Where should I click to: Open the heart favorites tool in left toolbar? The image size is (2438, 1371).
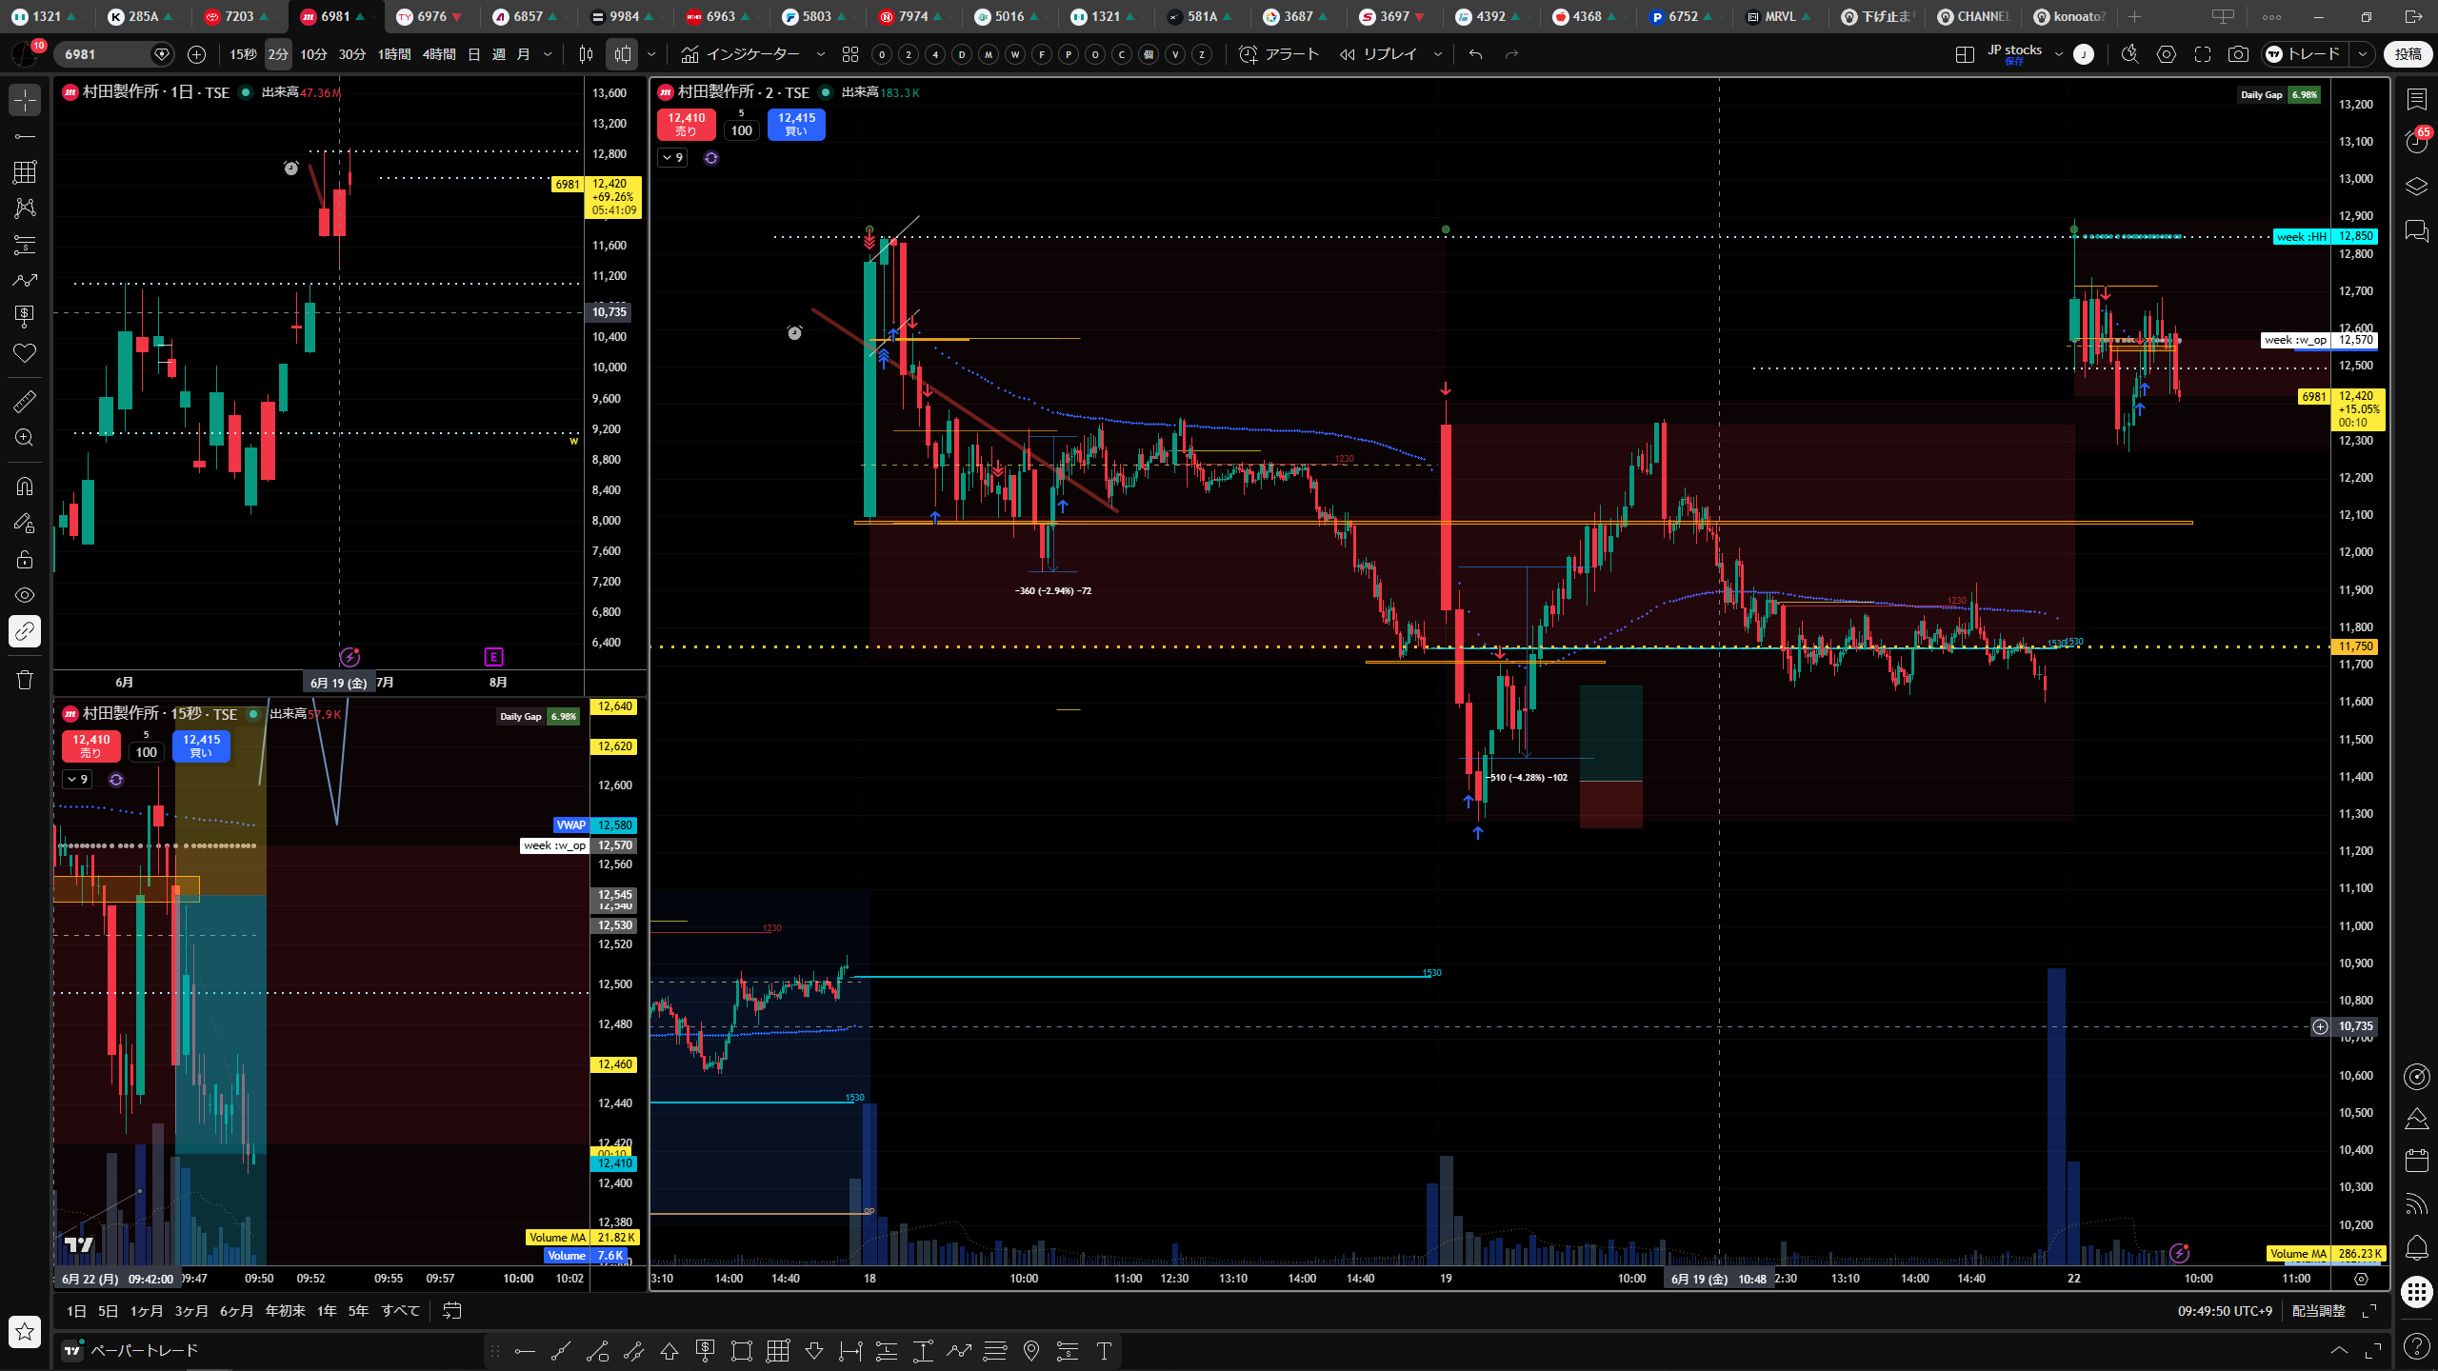25,353
